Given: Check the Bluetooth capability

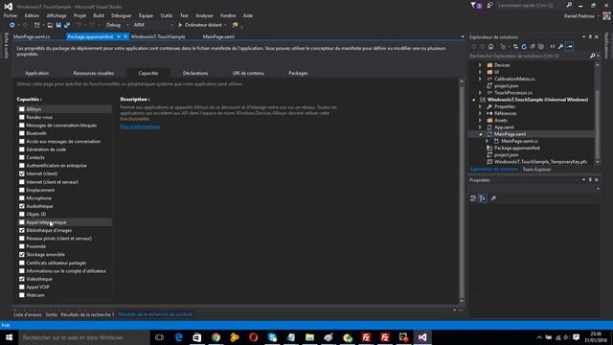Looking at the screenshot, I should click(x=22, y=133).
